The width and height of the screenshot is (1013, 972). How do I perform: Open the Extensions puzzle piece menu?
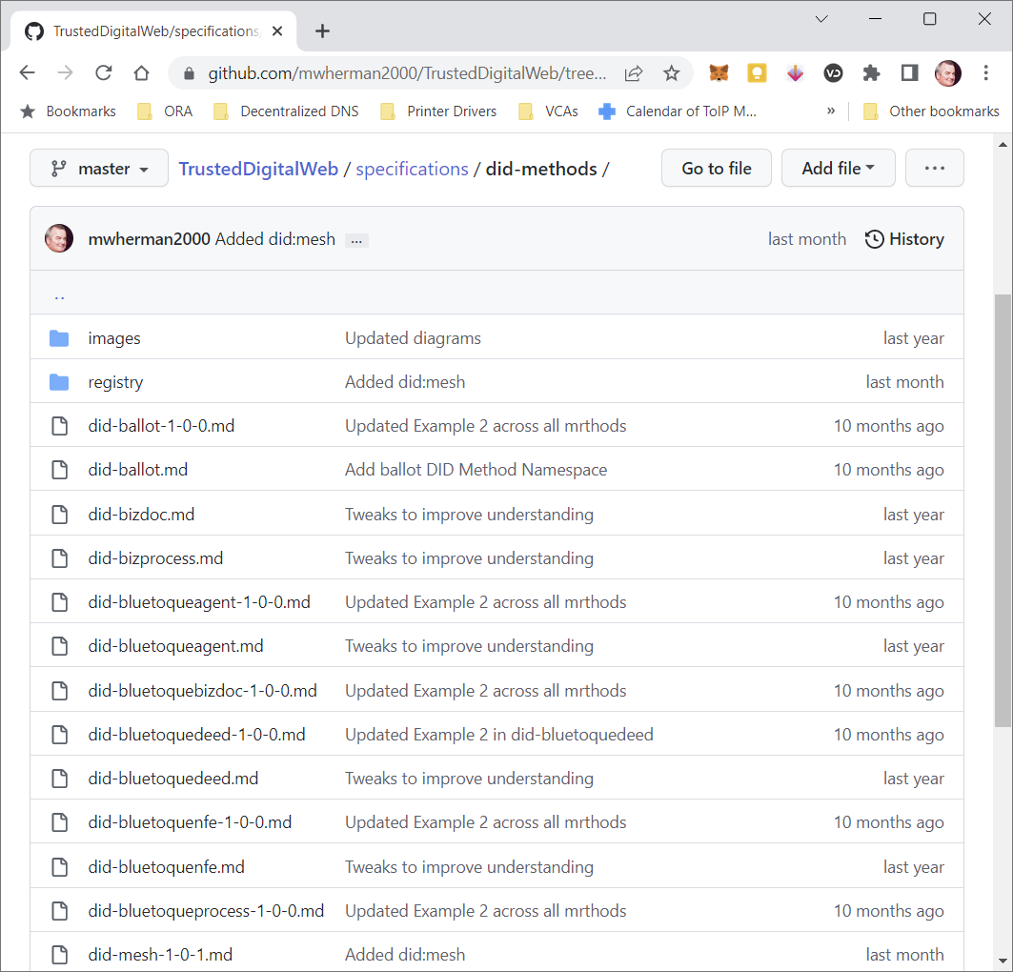(872, 73)
